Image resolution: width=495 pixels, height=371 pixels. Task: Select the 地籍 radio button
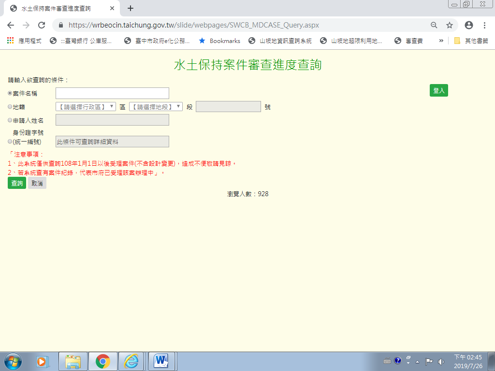[10, 107]
